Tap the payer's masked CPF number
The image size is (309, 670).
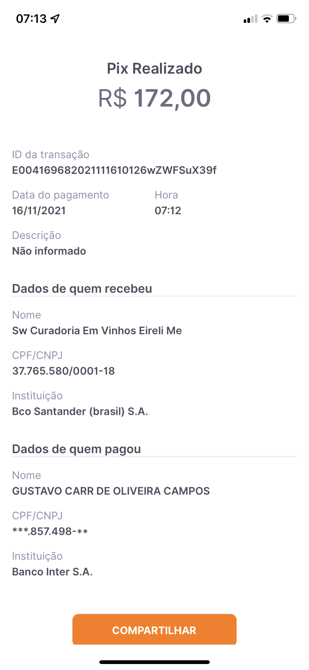[x=50, y=531]
